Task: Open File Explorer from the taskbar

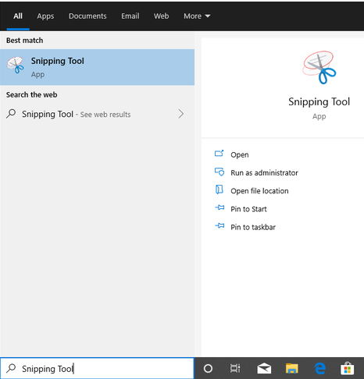Action: point(292,368)
